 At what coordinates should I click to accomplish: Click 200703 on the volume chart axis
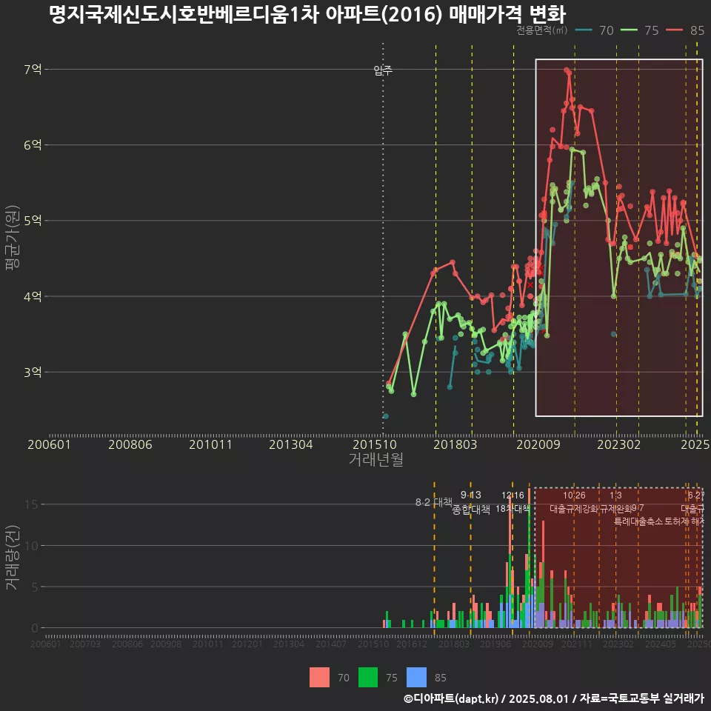[84, 644]
